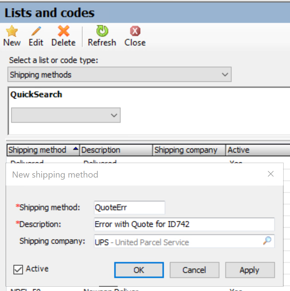Click the Apply button

coord(250,270)
